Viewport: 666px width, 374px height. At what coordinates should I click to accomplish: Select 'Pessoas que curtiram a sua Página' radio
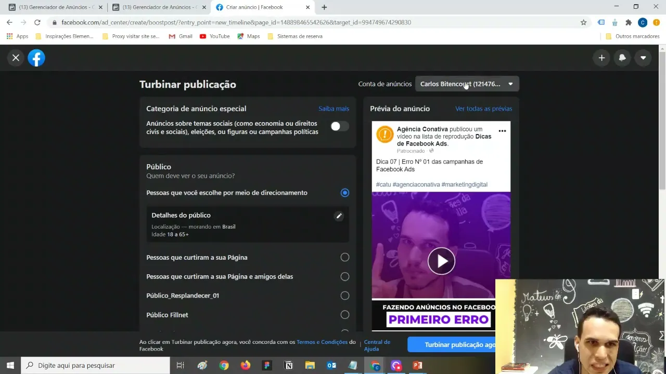click(344, 257)
